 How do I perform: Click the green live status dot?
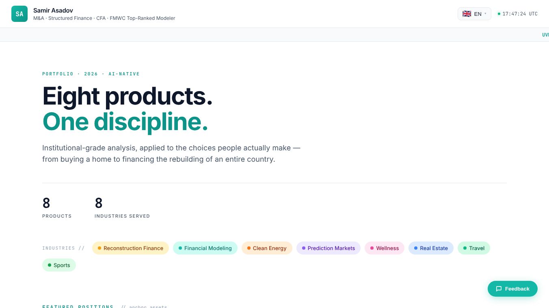point(499,14)
